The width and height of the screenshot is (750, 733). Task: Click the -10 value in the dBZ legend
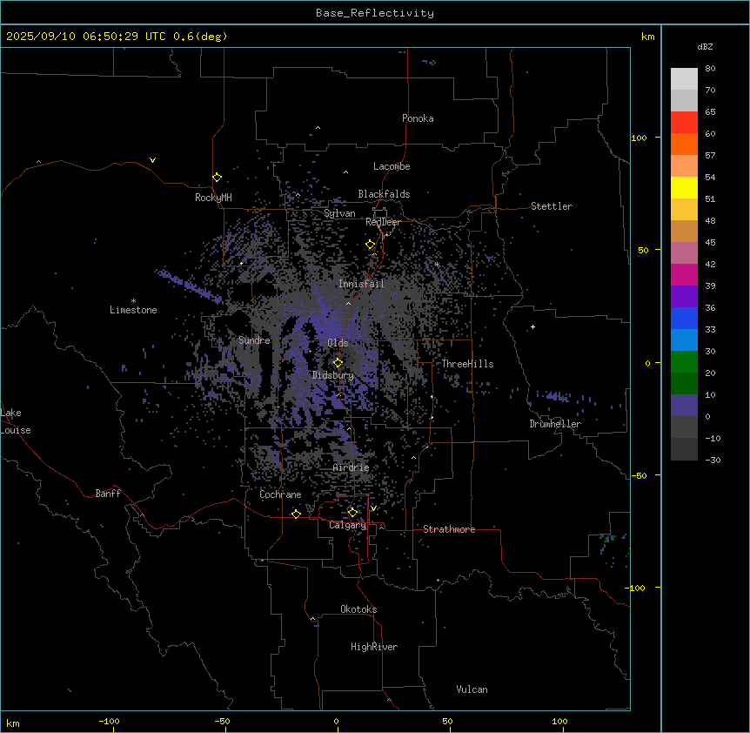tap(713, 438)
